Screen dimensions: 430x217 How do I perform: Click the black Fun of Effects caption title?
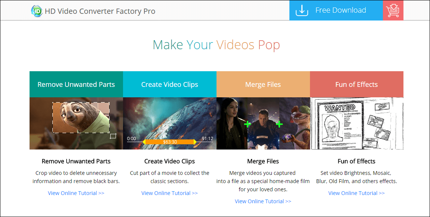click(356, 161)
